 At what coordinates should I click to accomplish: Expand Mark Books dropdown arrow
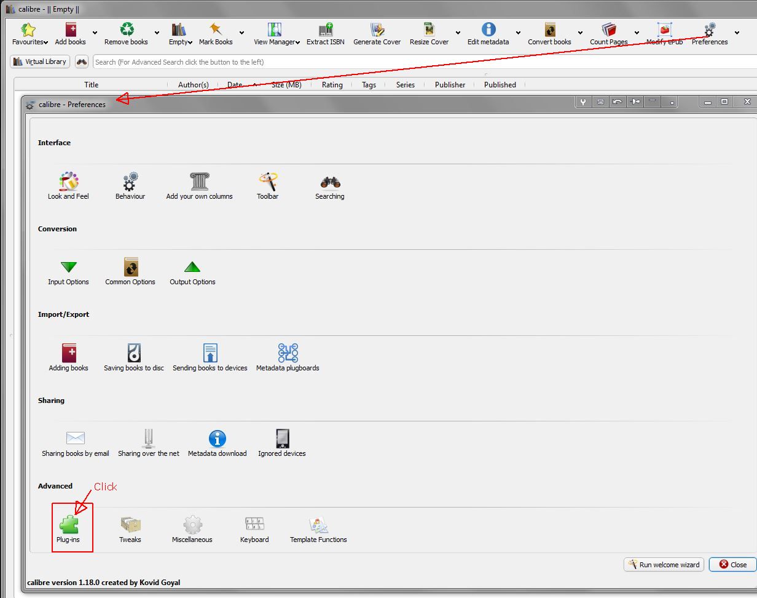241,33
